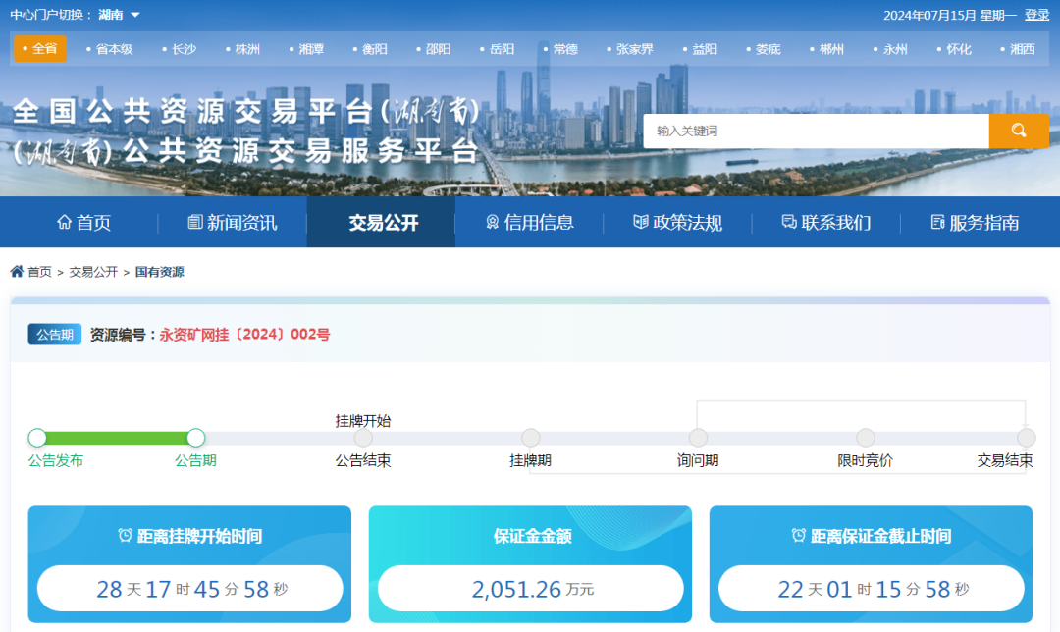Click the orange search magnifier button
The width and height of the screenshot is (1060, 632).
[x=1018, y=131]
